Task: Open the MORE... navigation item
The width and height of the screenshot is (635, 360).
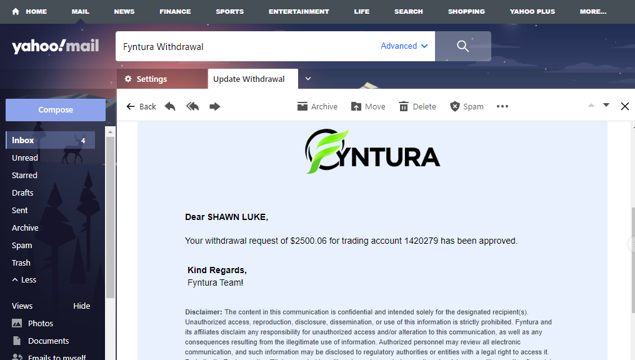Action: [593, 11]
